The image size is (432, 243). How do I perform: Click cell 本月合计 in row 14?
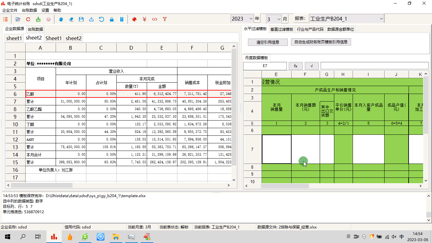(40, 155)
